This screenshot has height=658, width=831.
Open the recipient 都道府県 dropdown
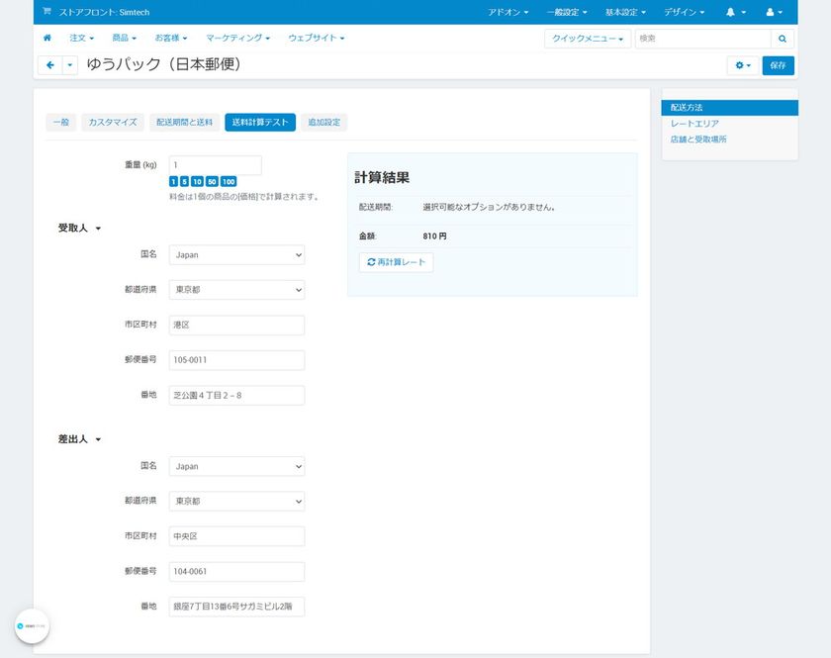(x=236, y=290)
